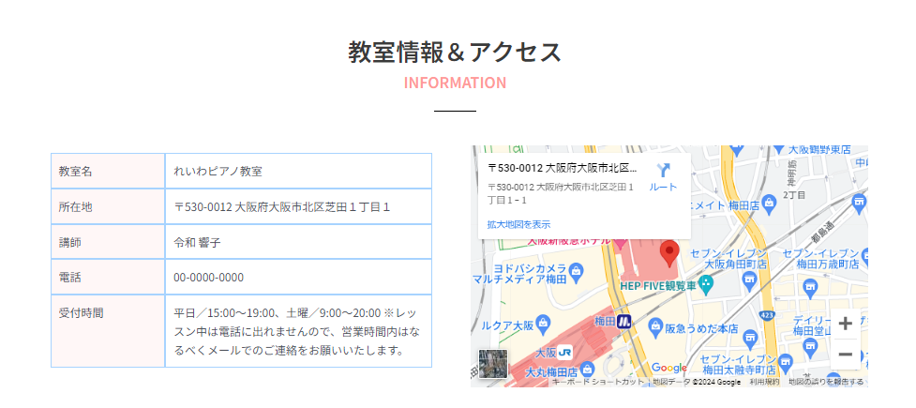Image resolution: width=916 pixels, height=408 pixels.
Task: Open the larger map link 拡大地図を表示
Action: 518,224
